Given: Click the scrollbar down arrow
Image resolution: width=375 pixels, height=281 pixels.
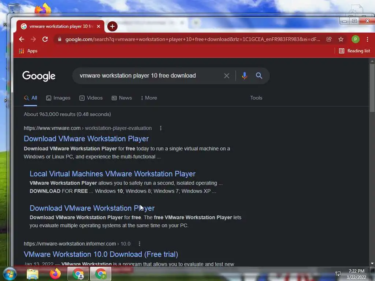Looking at the screenshot, I should click(372, 263).
